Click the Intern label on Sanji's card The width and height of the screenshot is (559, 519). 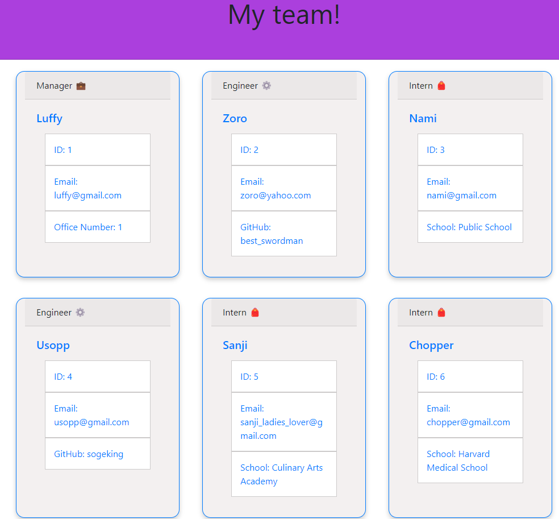click(x=235, y=313)
